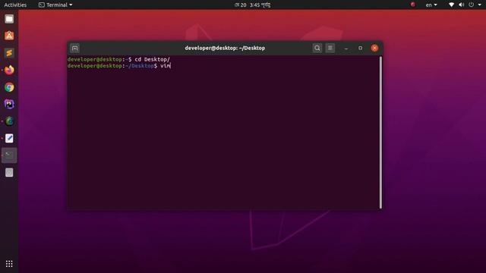
Task: Launch Ubuntu Software from dock
Action: [x=9, y=36]
